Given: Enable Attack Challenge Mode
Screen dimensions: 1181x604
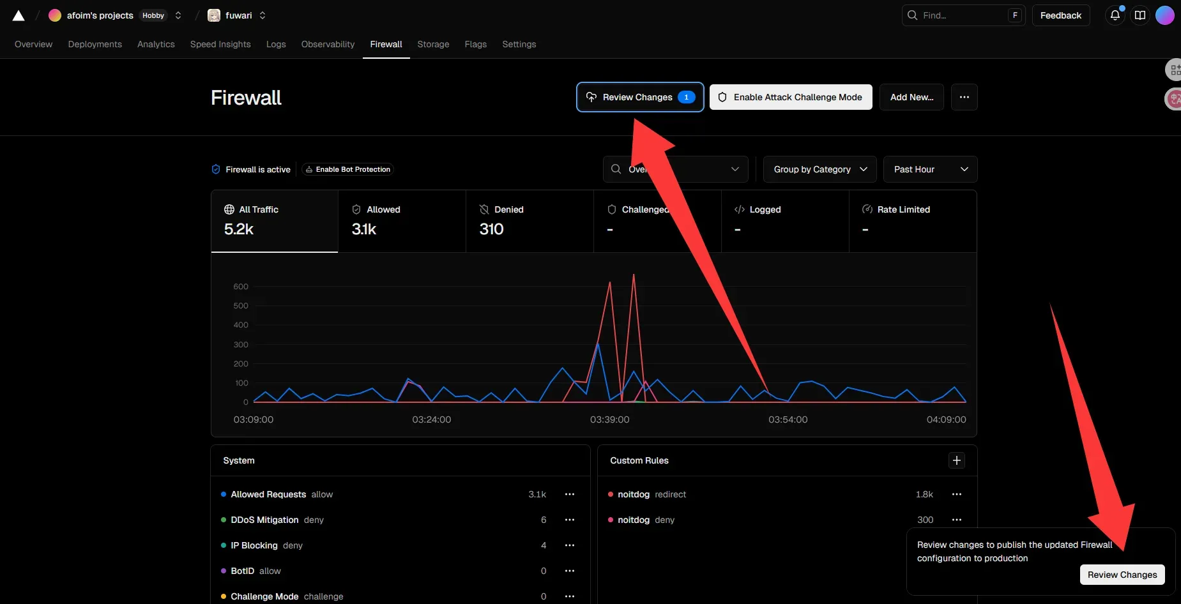Looking at the screenshot, I should point(791,97).
